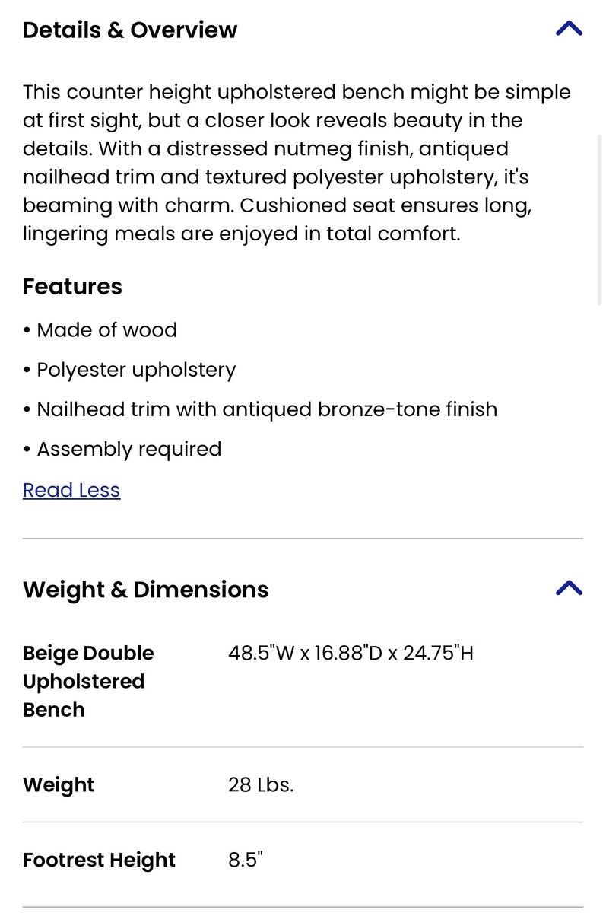Click the product description paragraph
This screenshot has height=913, width=606.
(297, 163)
